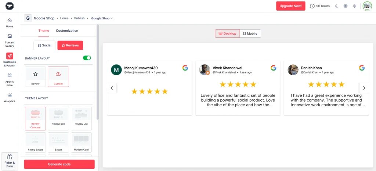Open Apps & more in the sidebar
376x171 pixels.
(x=10, y=79)
